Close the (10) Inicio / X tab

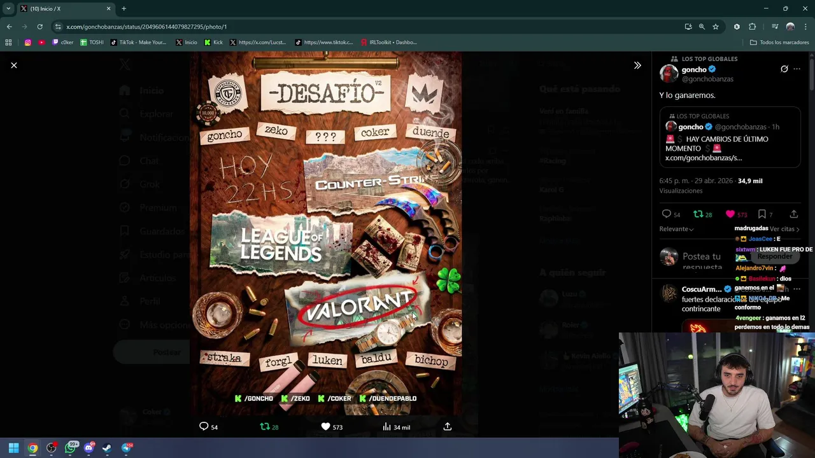(x=108, y=8)
